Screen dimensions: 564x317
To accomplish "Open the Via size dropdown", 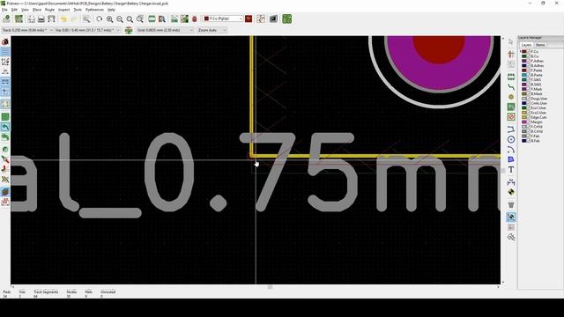I will [x=87, y=30].
